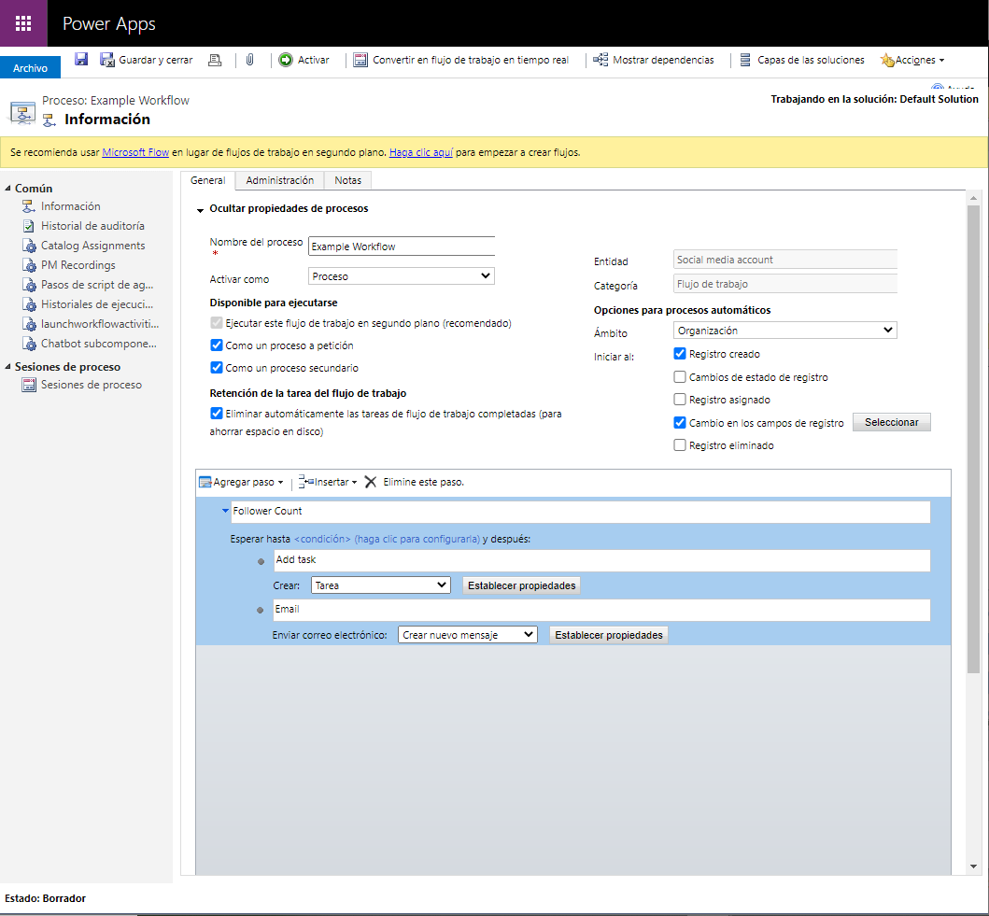Click the scrollbar down arrow
The height and width of the screenshot is (916, 989).
pos(973,867)
